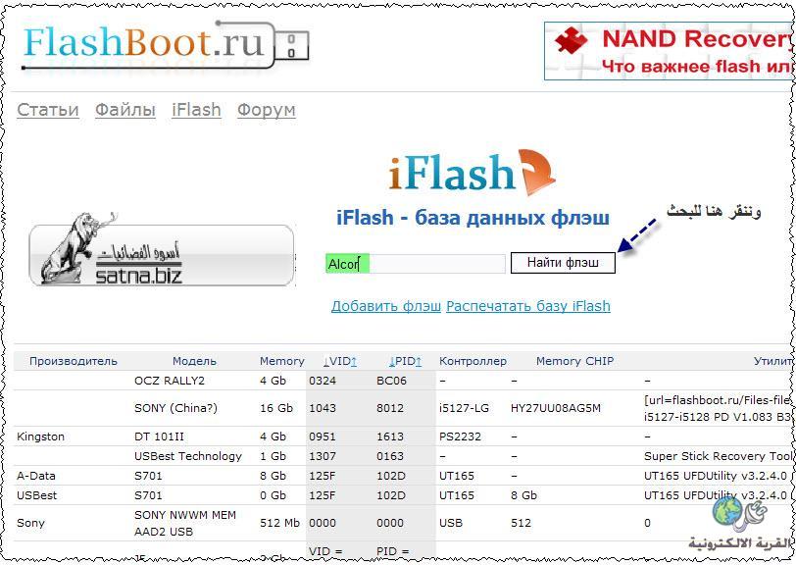Select the A-Data manufacturer cell
This screenshot has height=565, width=796.
(36, 476)
